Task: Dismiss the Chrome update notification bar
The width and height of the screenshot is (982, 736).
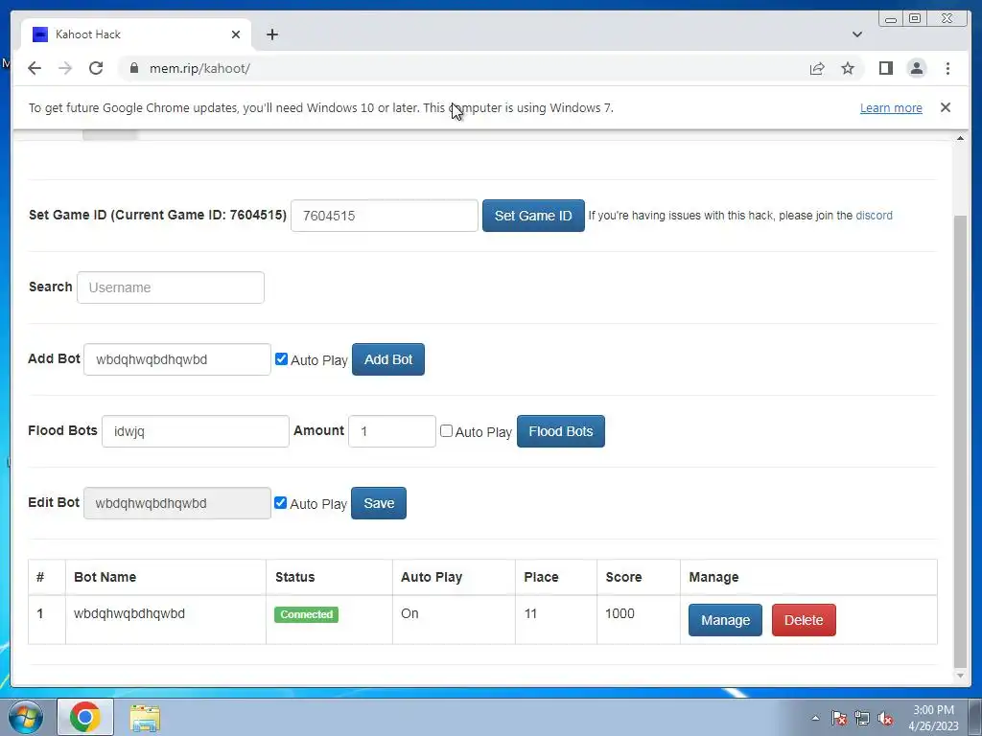Action: 945,107
